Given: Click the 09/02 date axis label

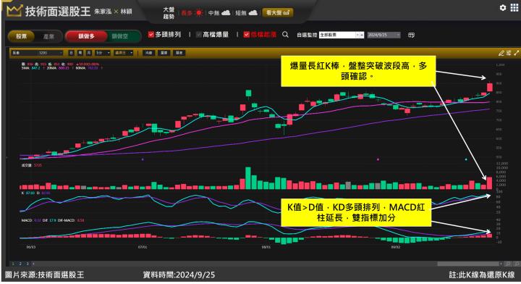Looking at the screenshot, I should coord(395,247).
